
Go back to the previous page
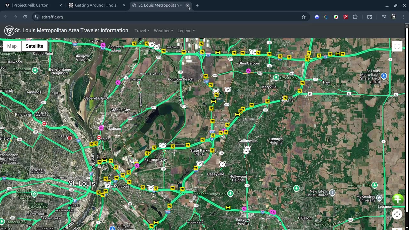click(6, 17)
